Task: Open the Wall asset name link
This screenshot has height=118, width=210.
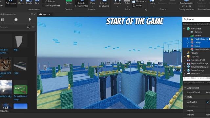Action: pyautogui.click(x=16, y=50)
